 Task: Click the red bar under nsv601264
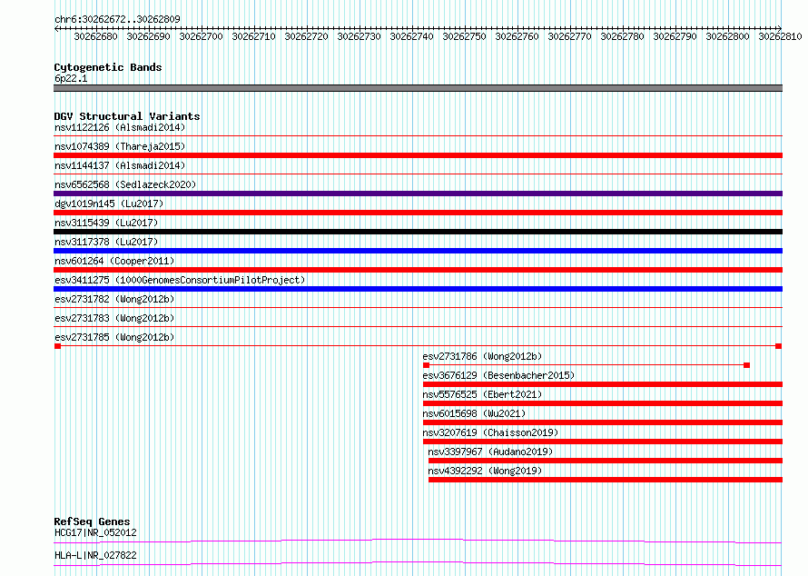pos(418,270)
